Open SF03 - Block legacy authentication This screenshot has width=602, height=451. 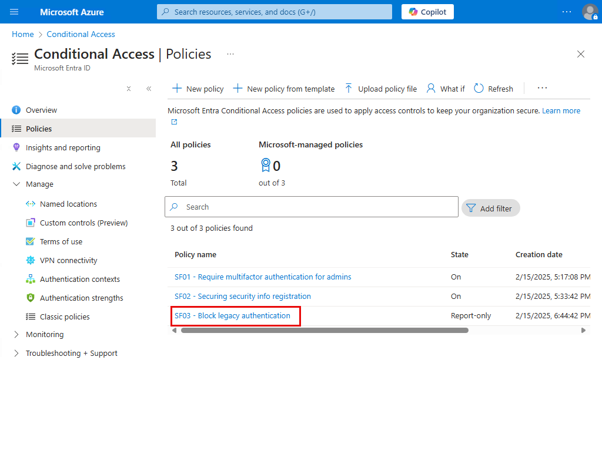point(232,315)
